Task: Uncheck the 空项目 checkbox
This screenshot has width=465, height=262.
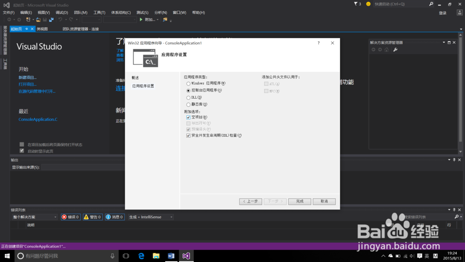Action: (188, 117)
